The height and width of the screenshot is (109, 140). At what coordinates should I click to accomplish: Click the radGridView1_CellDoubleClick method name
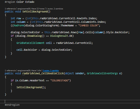(x=43, y=73)
